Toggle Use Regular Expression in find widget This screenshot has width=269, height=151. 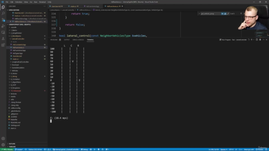[228, 13]
